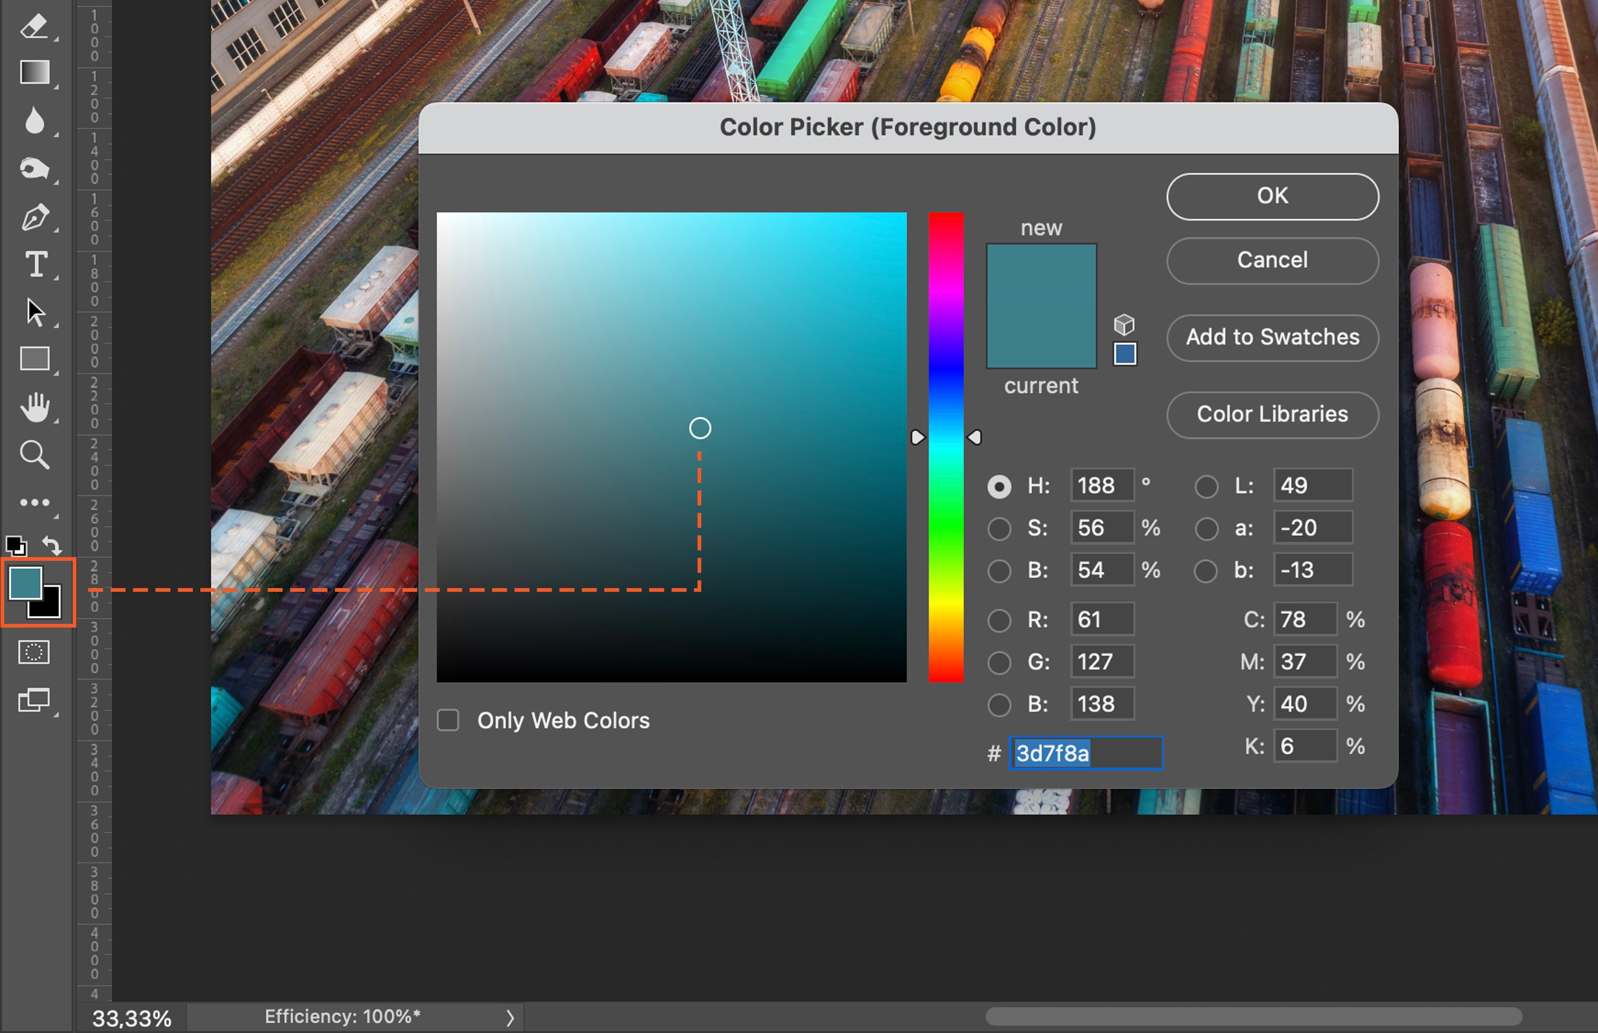Open the Change Screen Mode options

point(34,700)
